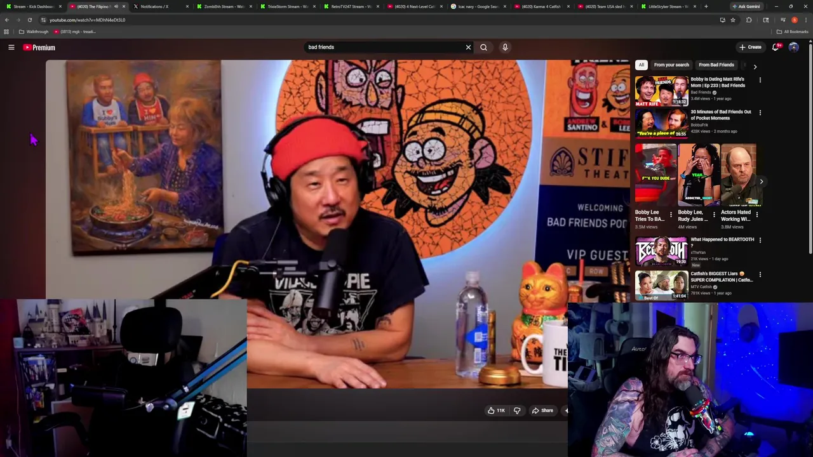Open '30 Minutes of Bad Friends' thumbnail
This screenshot has height=457, width=813.
pyautogui.click(x=661, y=124)
